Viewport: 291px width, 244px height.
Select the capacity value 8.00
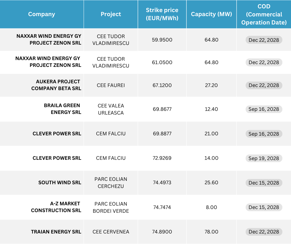211,207
